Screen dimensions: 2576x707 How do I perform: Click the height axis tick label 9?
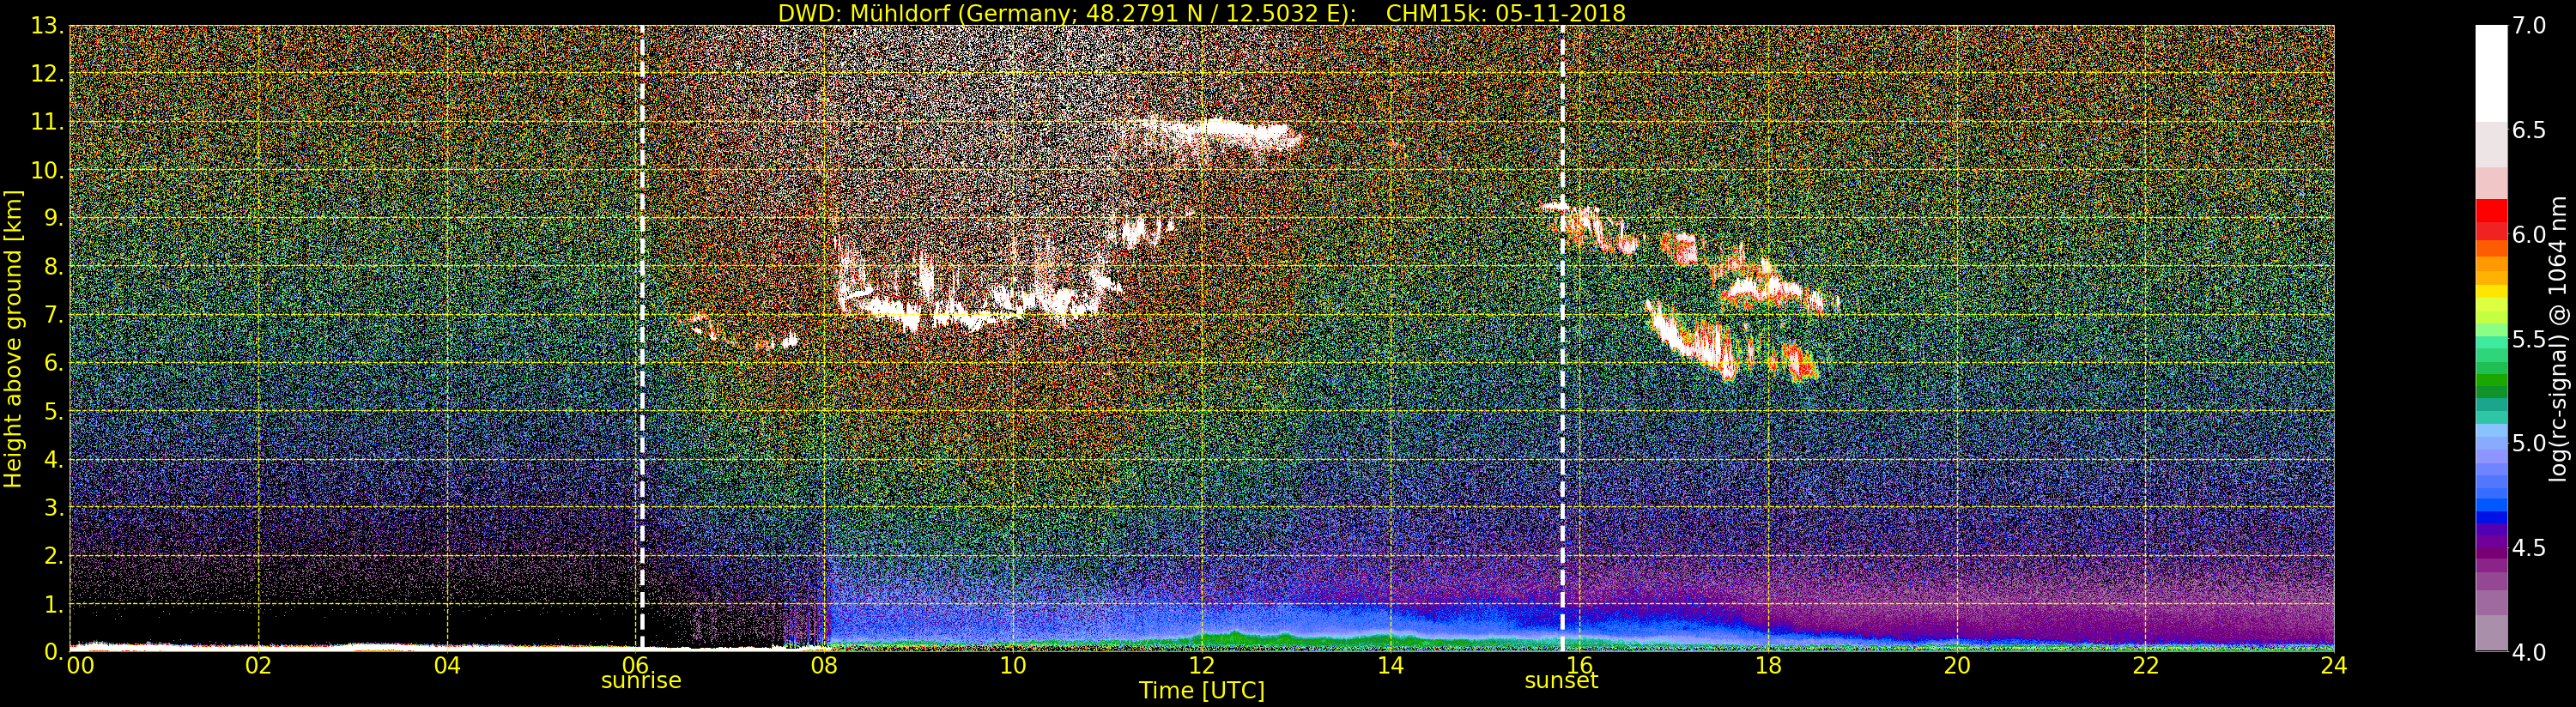53,218
